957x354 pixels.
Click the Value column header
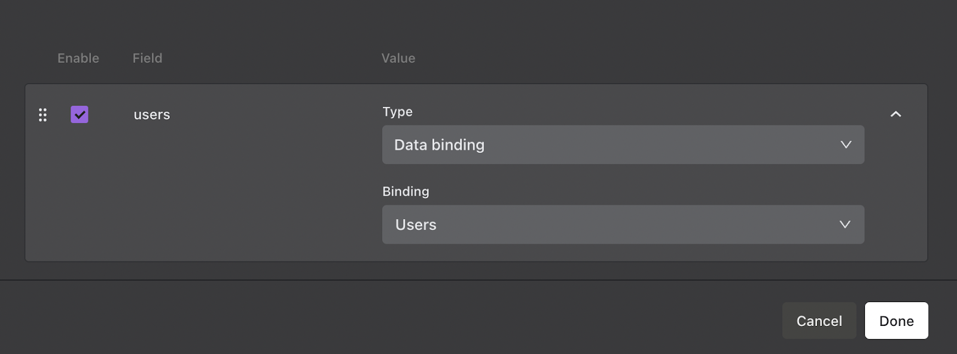pos(398,58)
